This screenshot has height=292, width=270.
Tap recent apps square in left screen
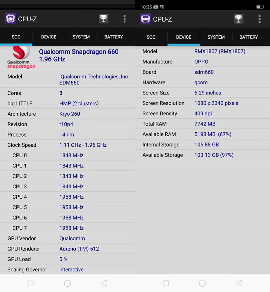pos(31,283)
